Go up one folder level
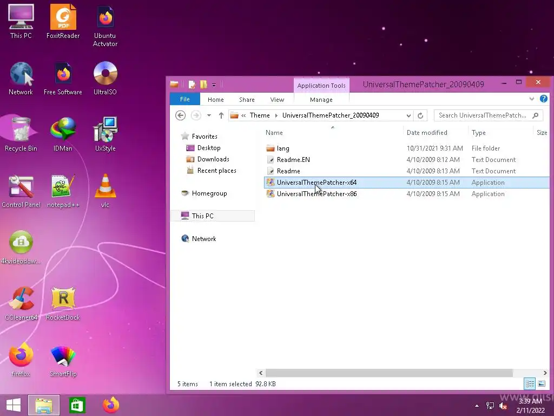The height and width of the screenshot is (416, 554). [221, 115]
